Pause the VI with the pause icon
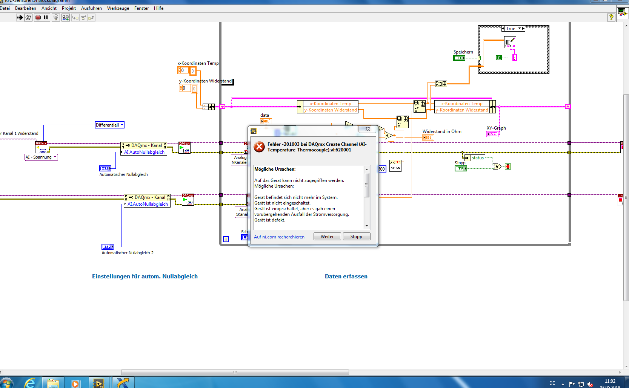This screenshot has width=629, height=388. pos(46,17)
